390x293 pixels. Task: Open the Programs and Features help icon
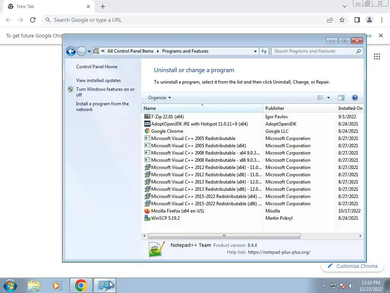click(x=355, y=98)
